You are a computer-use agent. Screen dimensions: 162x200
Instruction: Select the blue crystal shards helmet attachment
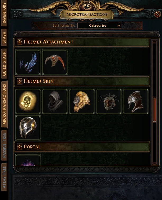pyautogui.click(x=28, y=62)
